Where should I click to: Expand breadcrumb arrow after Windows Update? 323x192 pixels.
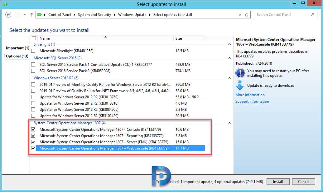[150, 15]
